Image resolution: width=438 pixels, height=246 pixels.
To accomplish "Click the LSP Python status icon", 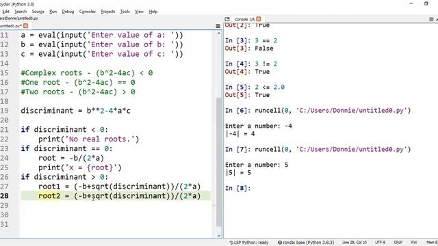I will click(x=231, y=243).
